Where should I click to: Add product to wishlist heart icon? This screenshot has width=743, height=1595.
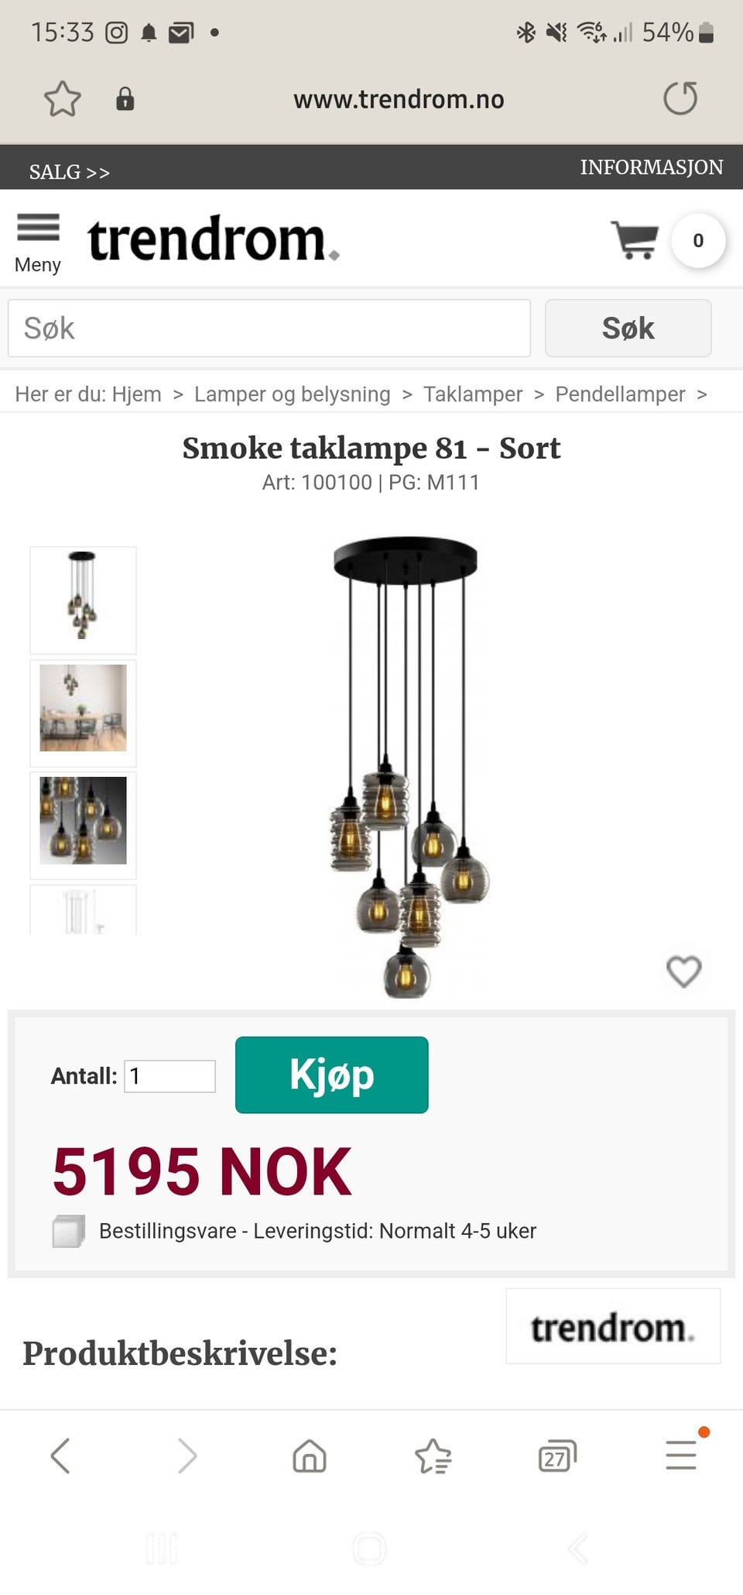[683, 971]
